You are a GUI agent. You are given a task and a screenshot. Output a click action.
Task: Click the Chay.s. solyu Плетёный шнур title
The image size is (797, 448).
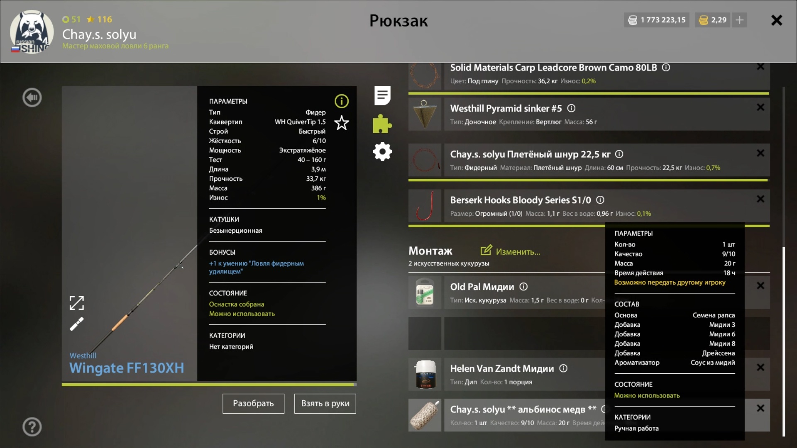pyautogui.click(x=530, y=154)
